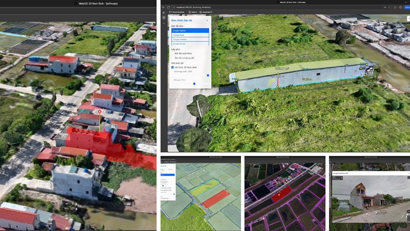Viewport: 410px width, 231px height.
Task: Open the Import favorites bookmark
Action: point(177,12)
